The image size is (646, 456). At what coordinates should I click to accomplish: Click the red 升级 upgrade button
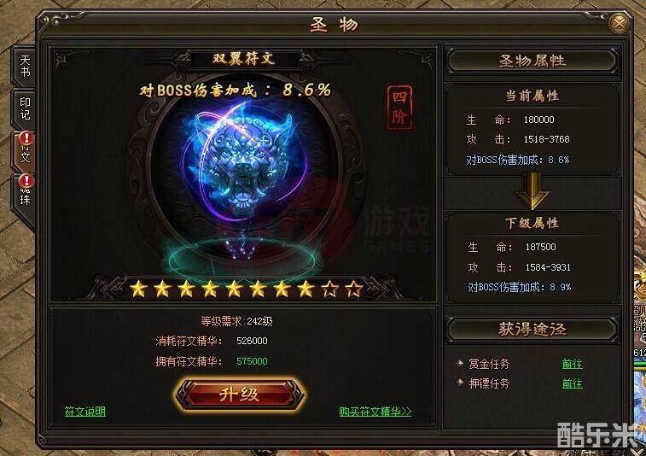click(239, 395)
